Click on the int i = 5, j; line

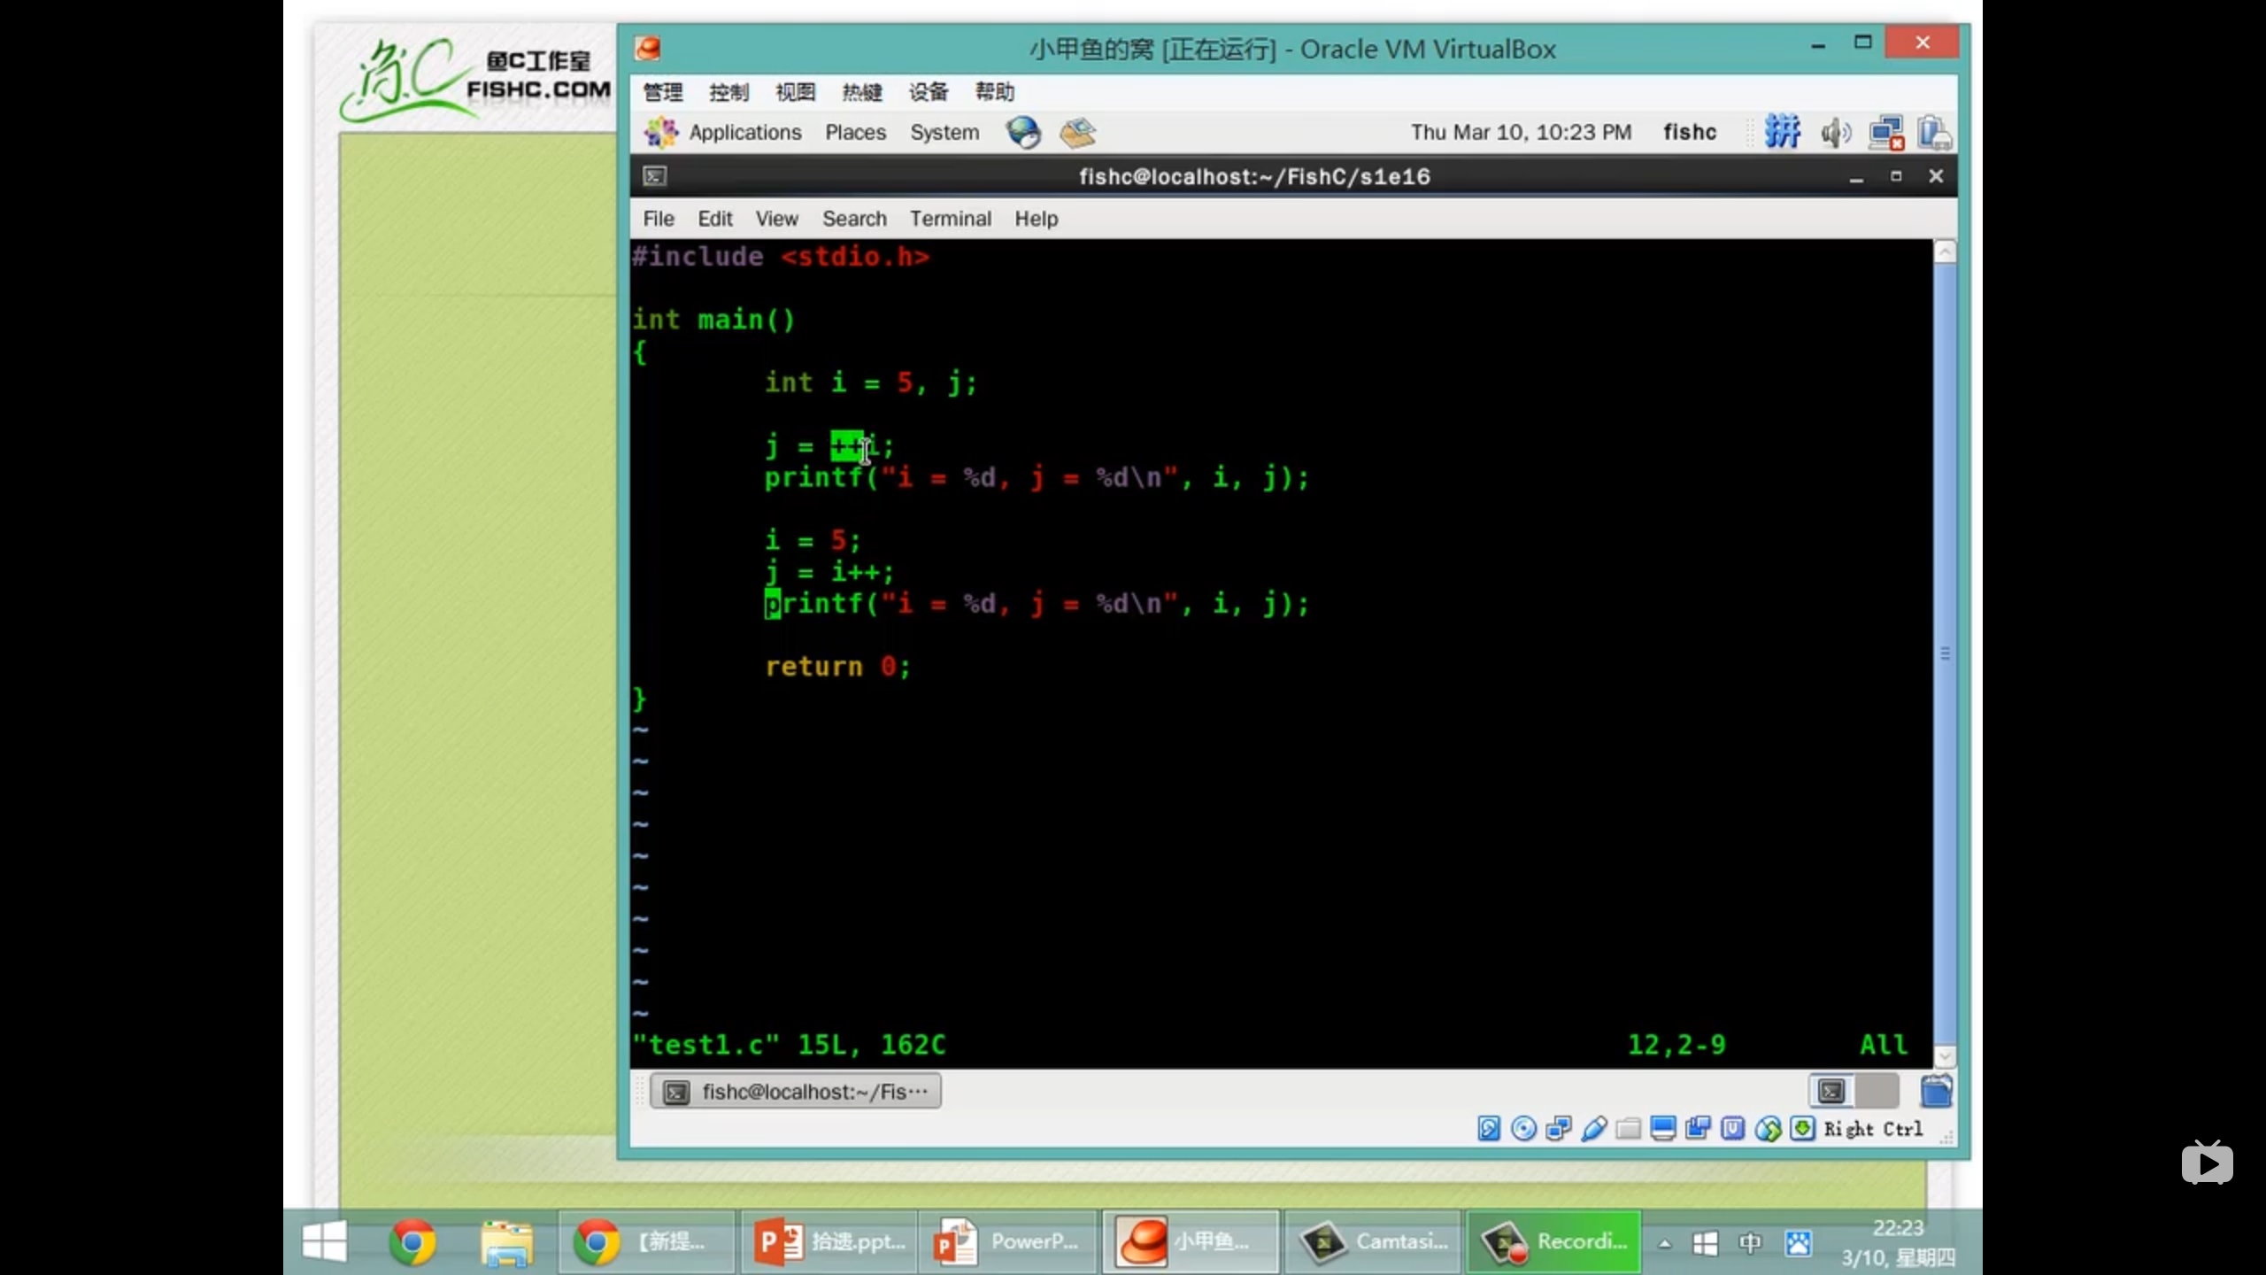pos(871,383)
